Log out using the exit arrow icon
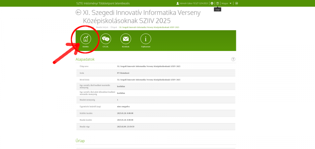This screenshot has height=149, width=315. (237, 4)
